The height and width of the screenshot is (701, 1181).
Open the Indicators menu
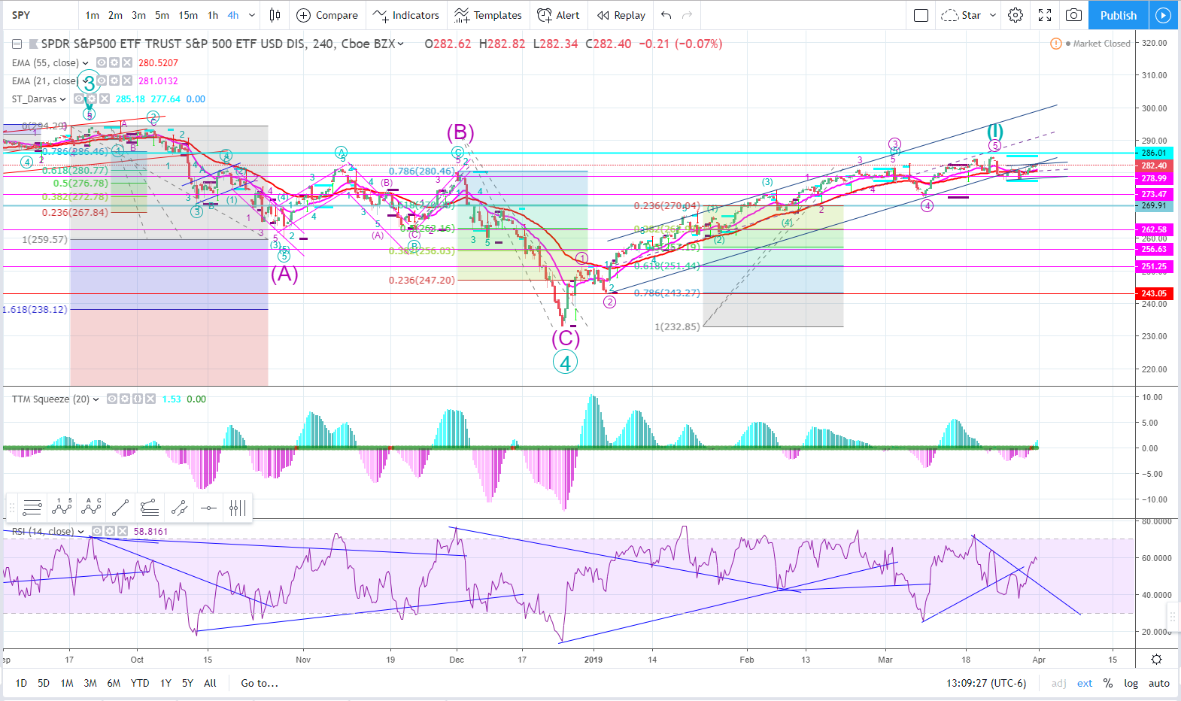click(406, 15)
